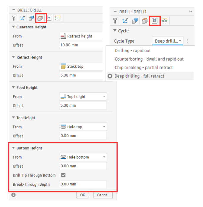Open the Clearance Height From dropdown (Retract height)
203x207 pixels.
(x=81, y=36)
